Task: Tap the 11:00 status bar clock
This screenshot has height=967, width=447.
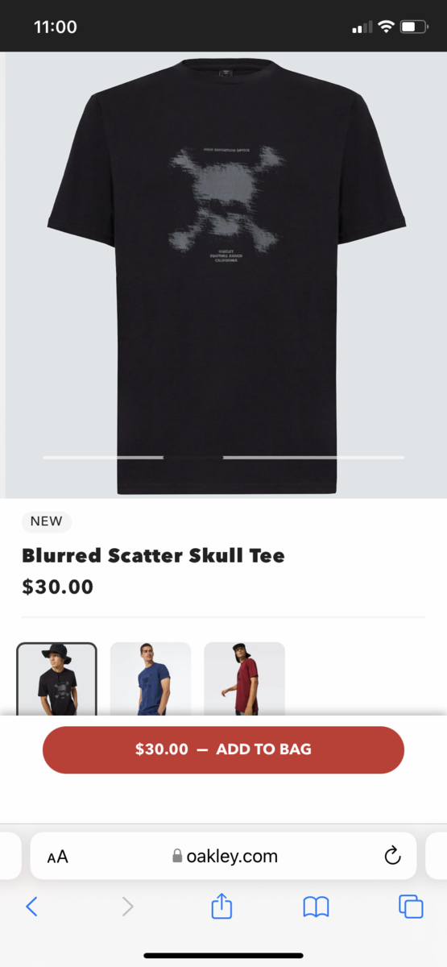Action: click(56, 27)
